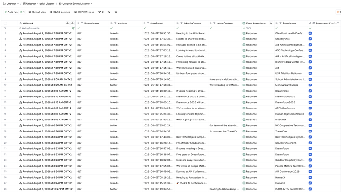Open Response cell in Ai4 Conference 2026 row
This screenshot has width=341, height=192.
coord(258,172)
